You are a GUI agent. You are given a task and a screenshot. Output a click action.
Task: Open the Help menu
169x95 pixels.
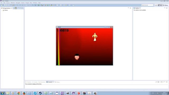[x=39, y=3]
